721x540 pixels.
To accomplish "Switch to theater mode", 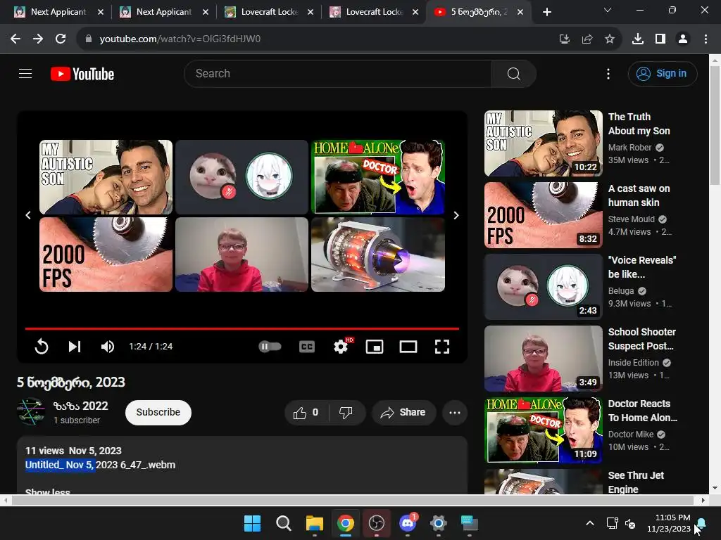I will [408, 347].
